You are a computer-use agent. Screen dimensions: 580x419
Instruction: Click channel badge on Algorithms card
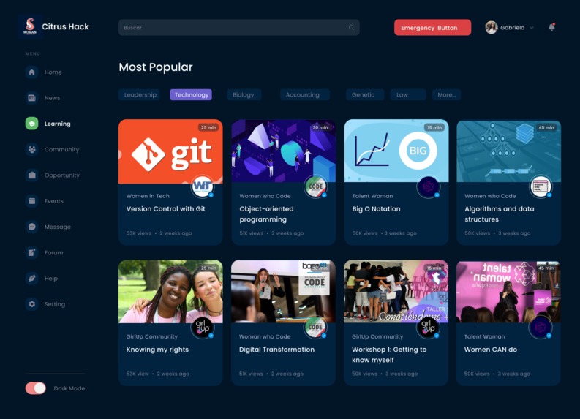541,186
